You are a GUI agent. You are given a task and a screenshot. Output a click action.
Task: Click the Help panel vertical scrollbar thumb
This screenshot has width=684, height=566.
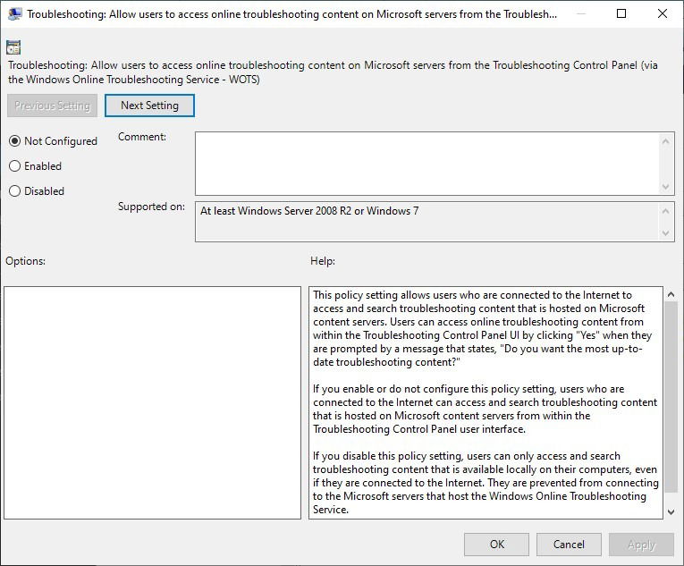(671, 397)
